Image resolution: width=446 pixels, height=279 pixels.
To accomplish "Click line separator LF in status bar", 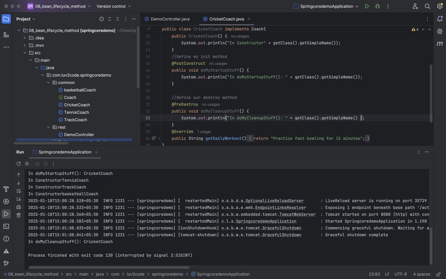I will 387,274.
